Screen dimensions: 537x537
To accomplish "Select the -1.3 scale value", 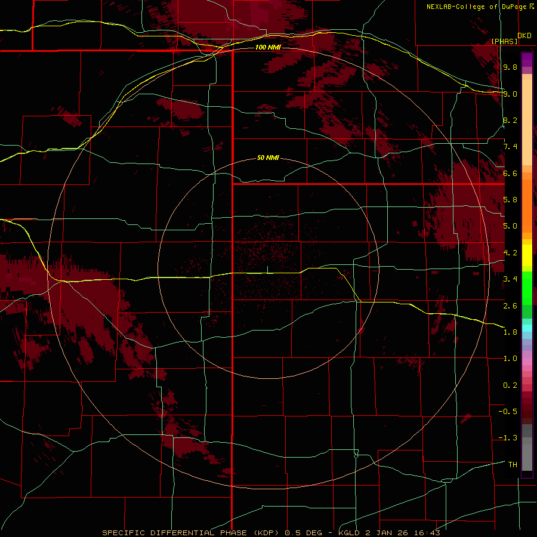I will (508, 438).
